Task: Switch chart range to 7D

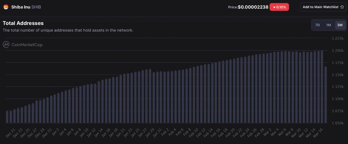Action: point(317,25)
